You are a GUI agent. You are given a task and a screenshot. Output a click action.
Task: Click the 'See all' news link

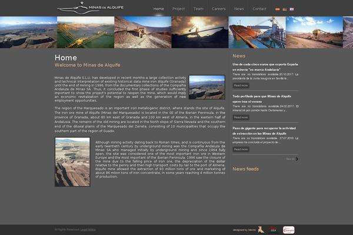point(290,159)
